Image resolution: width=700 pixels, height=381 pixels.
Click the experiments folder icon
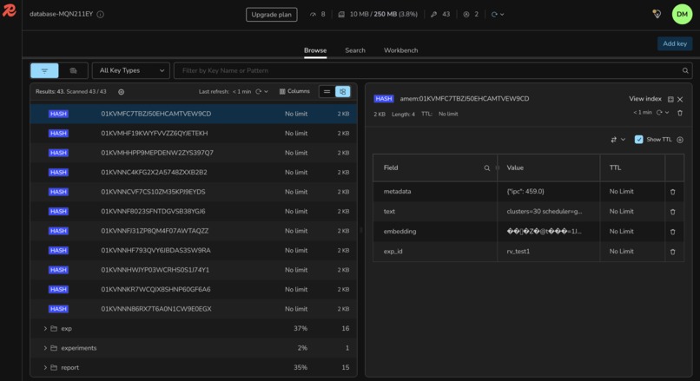(x=54, y=348)
